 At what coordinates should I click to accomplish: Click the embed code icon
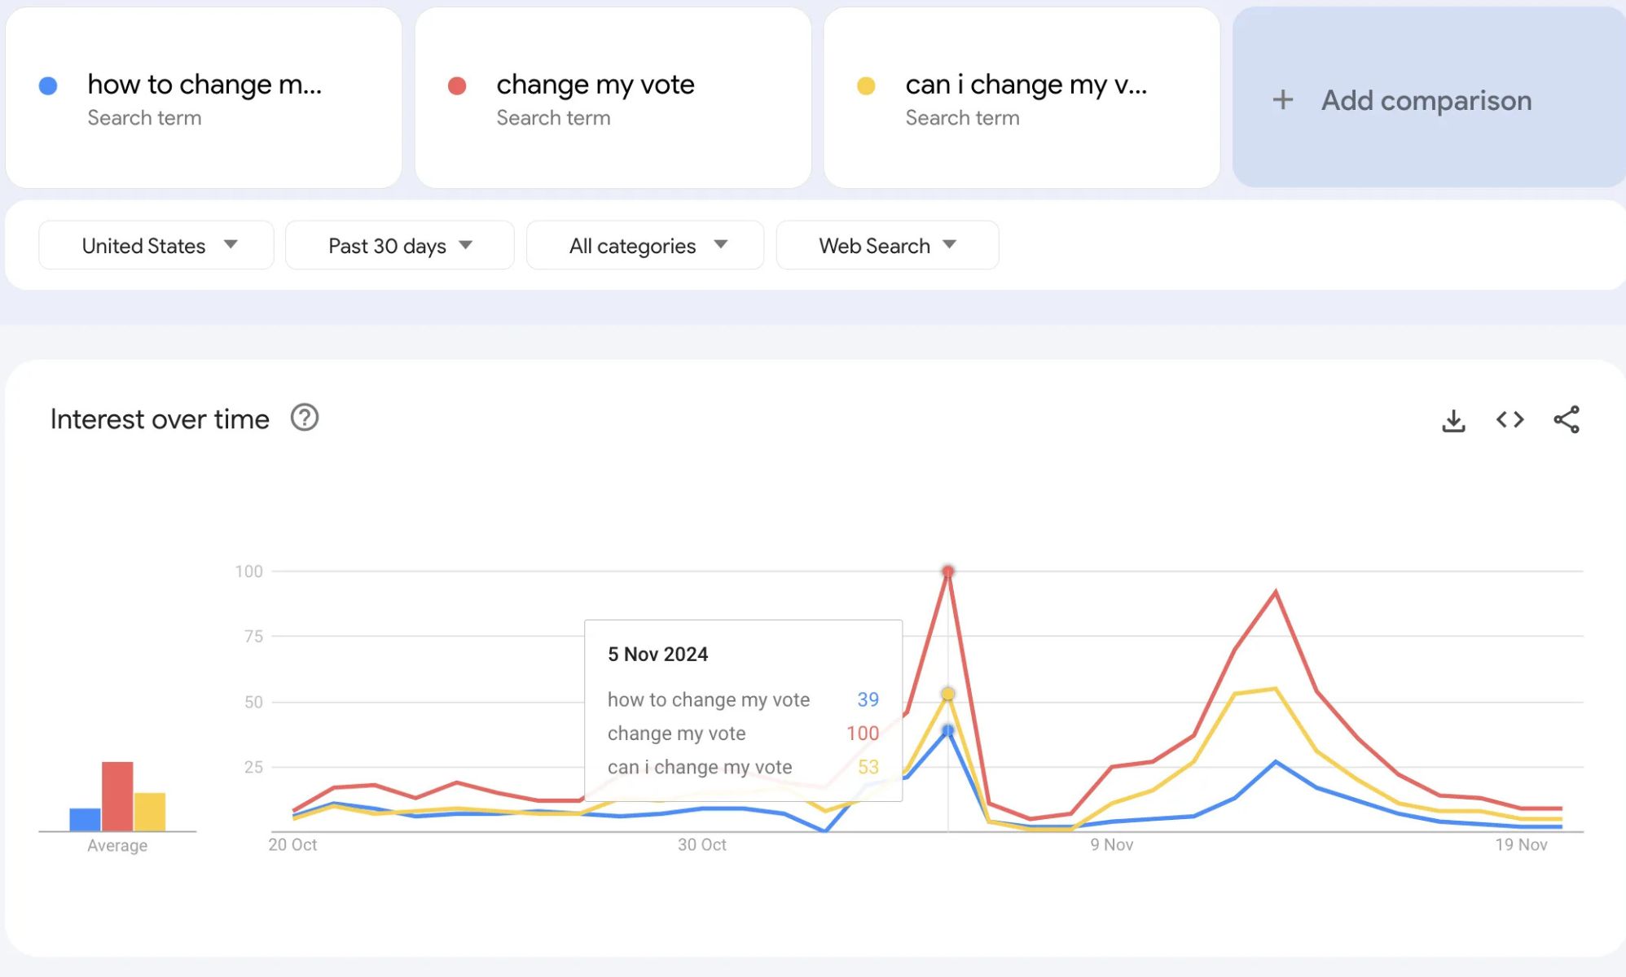point(1510,420)
